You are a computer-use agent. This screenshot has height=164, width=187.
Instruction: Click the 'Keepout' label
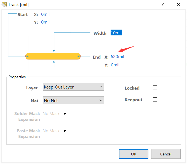pos(133,100)
